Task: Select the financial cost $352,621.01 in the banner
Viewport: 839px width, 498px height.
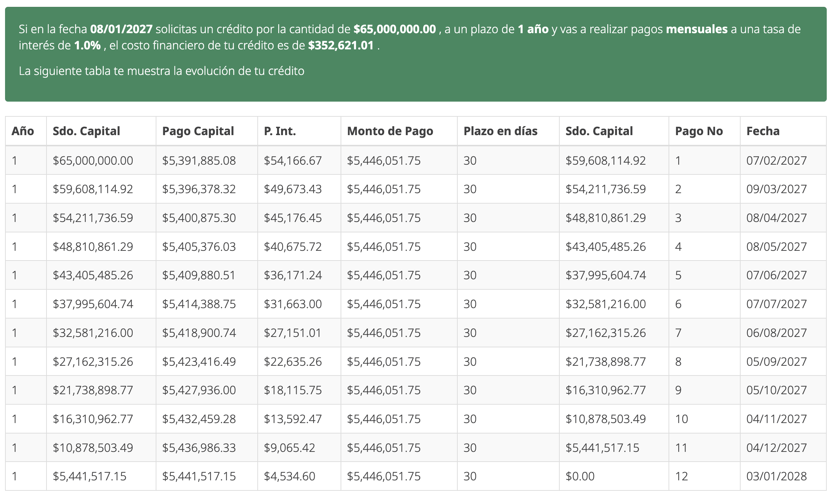Action: [341, 45]
